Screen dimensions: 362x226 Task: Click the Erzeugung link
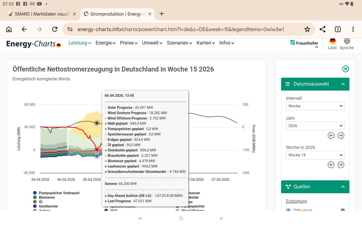pos(296,201)
